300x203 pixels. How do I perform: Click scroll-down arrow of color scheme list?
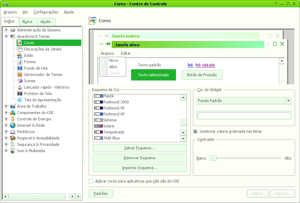183,139
